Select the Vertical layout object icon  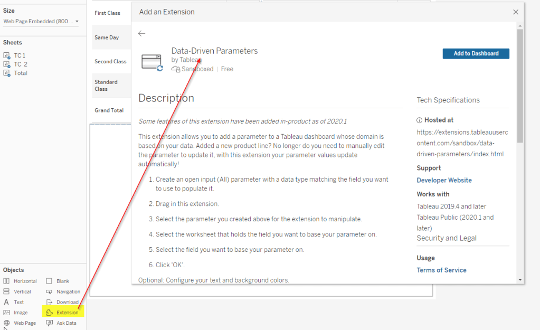tap(7, 291)
